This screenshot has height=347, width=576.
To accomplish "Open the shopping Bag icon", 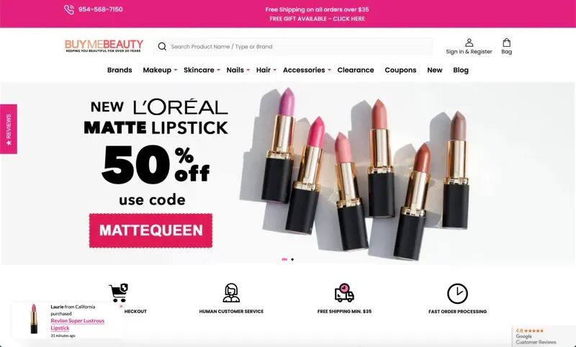I will point(507,42).
